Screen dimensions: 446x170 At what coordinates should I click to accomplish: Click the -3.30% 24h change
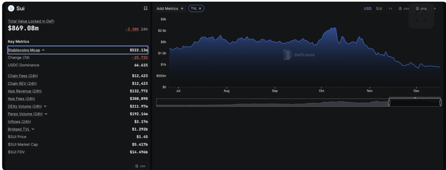tap(132, 29)
